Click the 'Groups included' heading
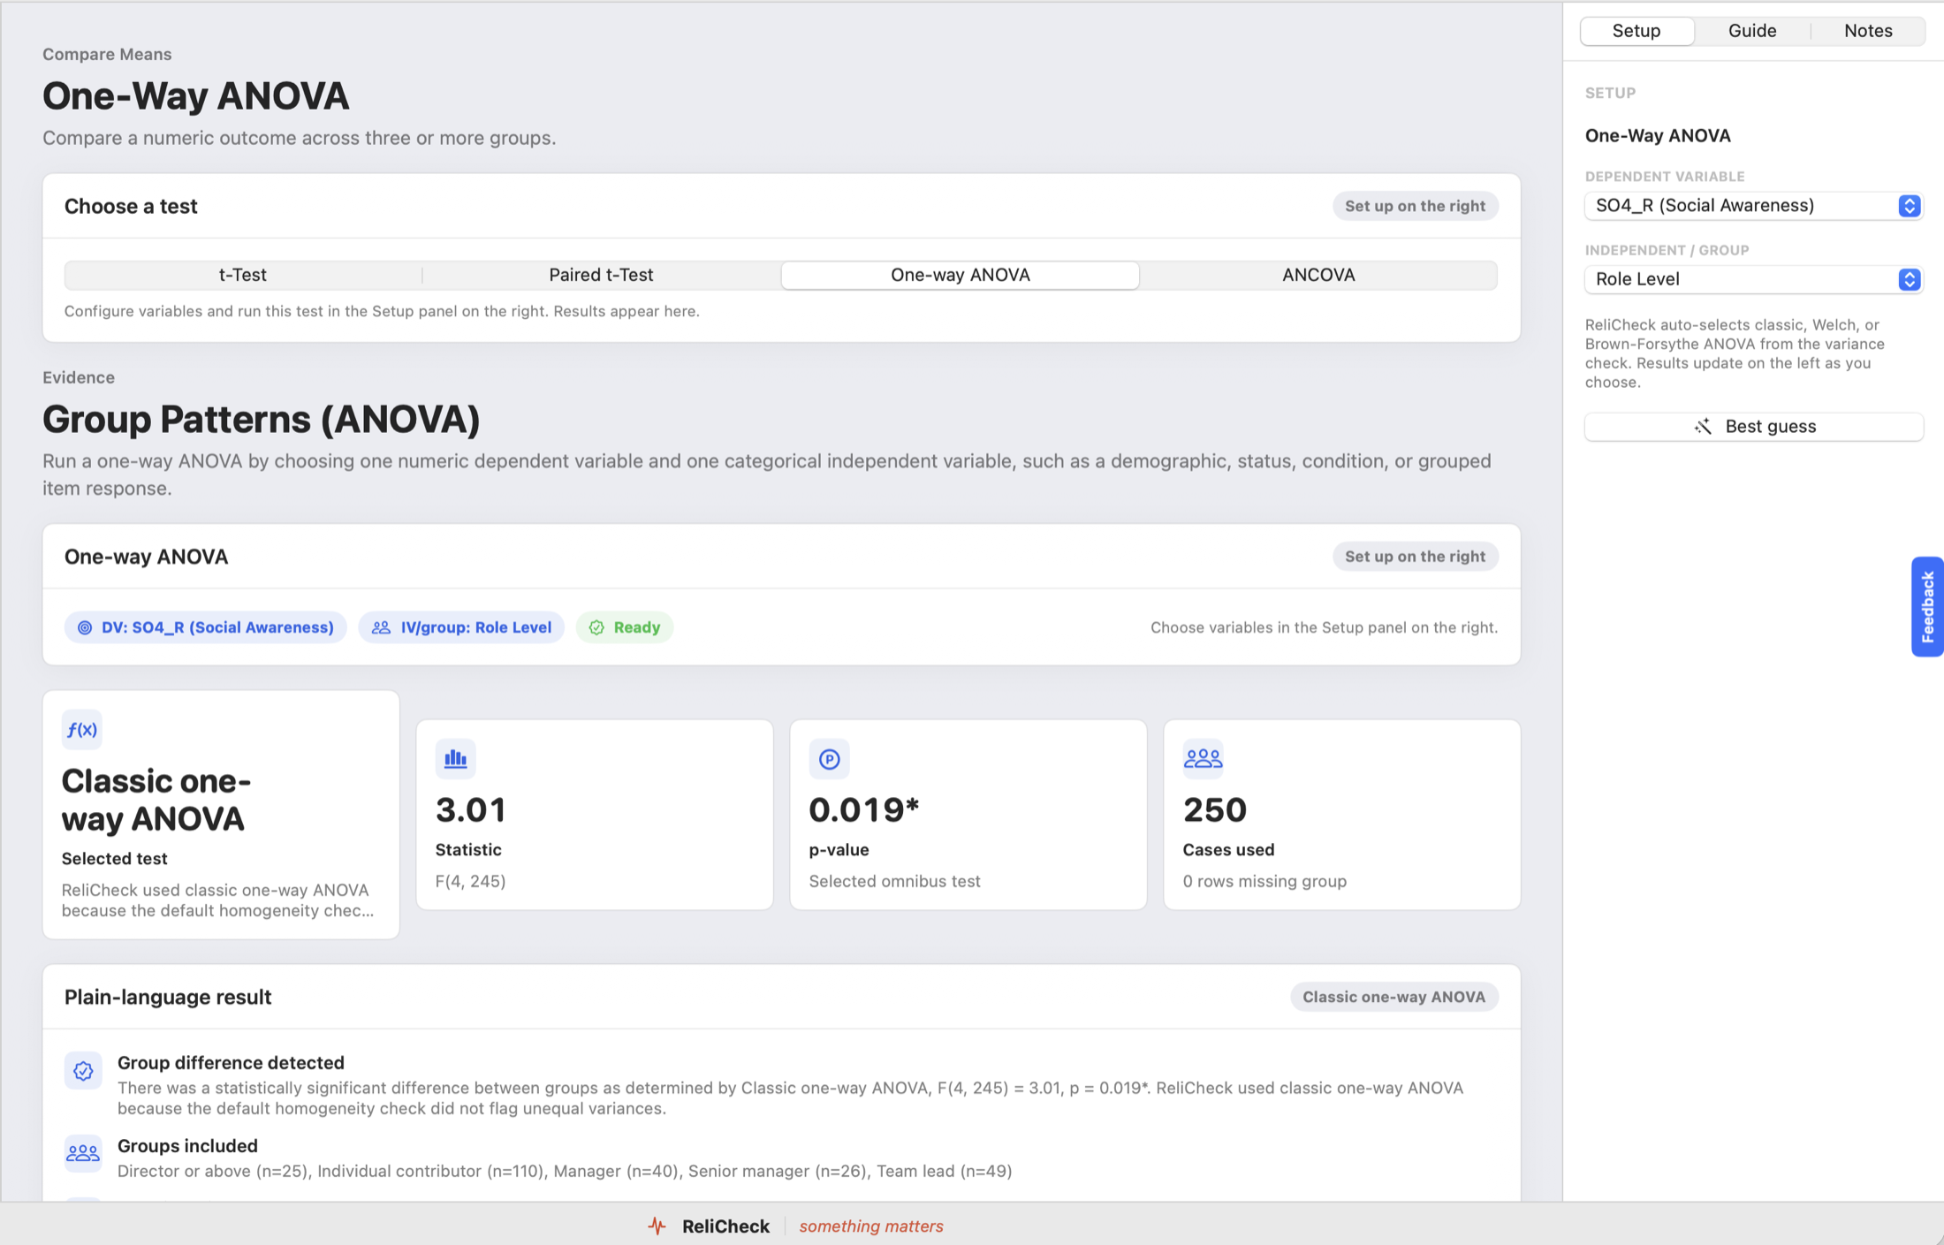Screen dimensions: 1944x1245 [187, 1146]
